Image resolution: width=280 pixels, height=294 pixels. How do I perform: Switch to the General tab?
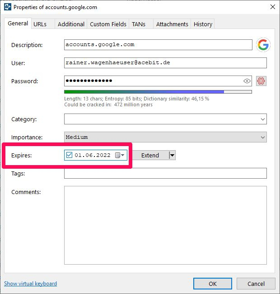click(18, 24)
